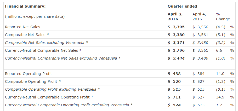Click the 6.6 percent change value

[219, 50]
